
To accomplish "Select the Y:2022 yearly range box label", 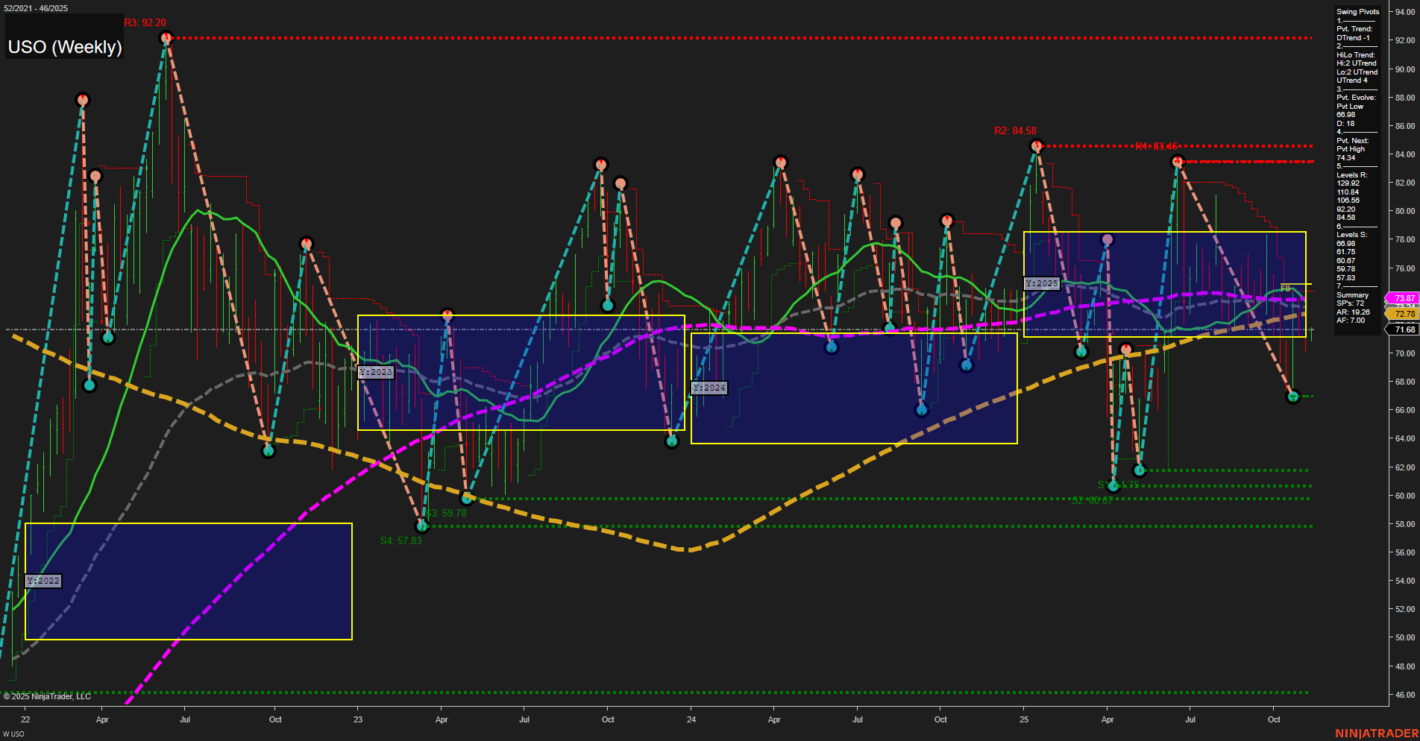I will (43, 579).
